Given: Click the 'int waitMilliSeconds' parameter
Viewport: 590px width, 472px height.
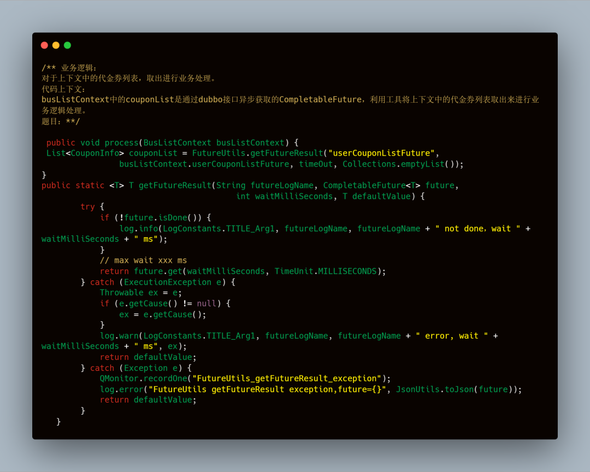Looking at the screenshot, I should 285,196.
